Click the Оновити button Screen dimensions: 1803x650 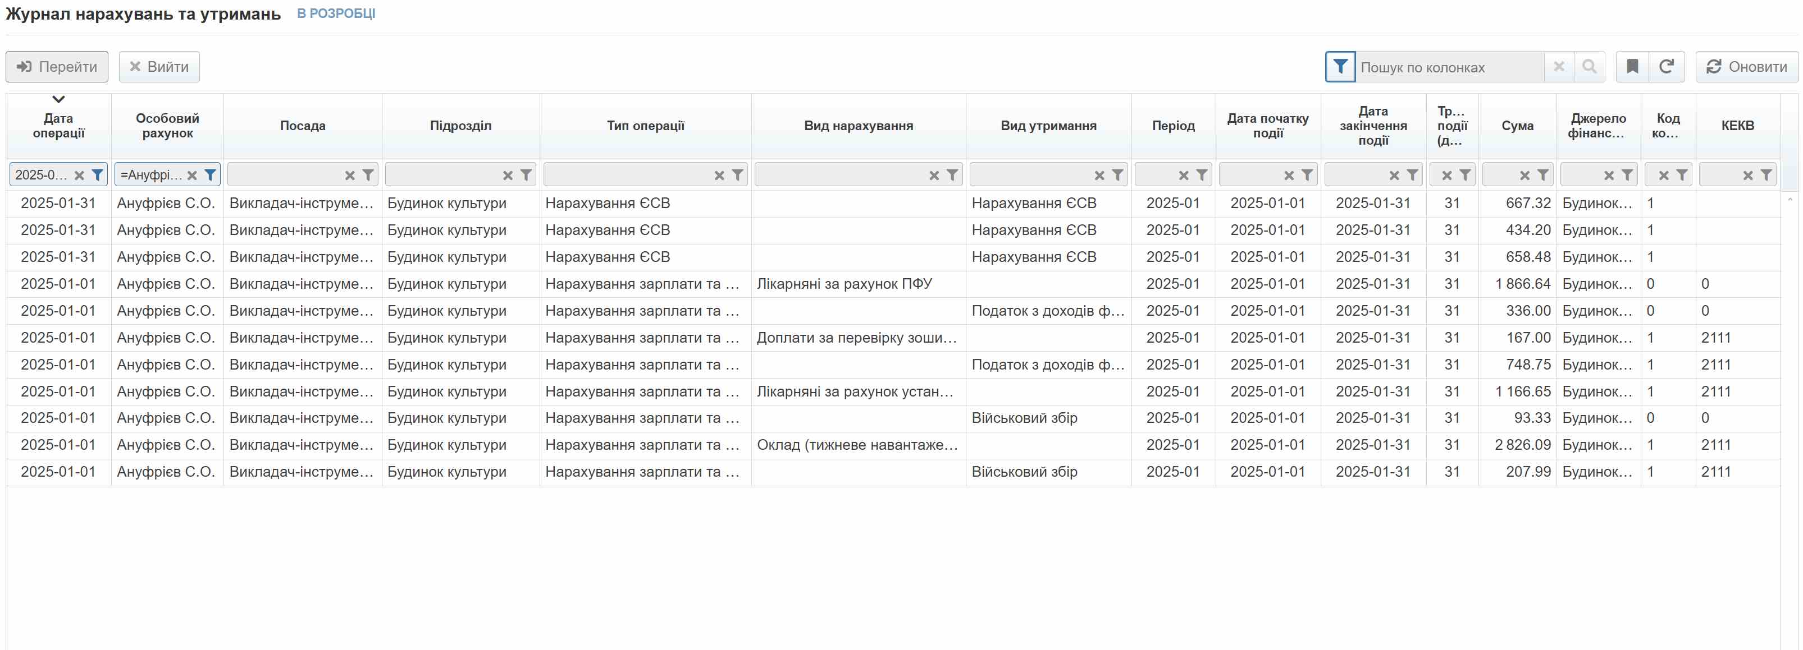tap(1746, 66)
